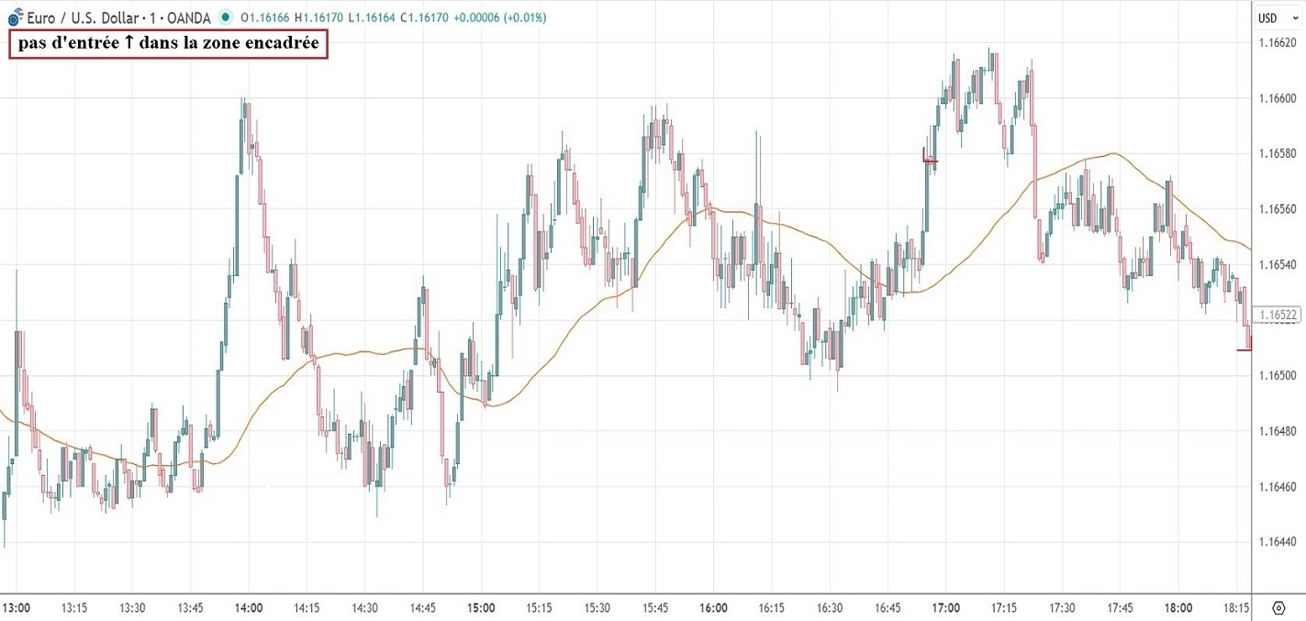Click the 16:45 time axis label
The image size is (1306, 621).
coord(887,608)
